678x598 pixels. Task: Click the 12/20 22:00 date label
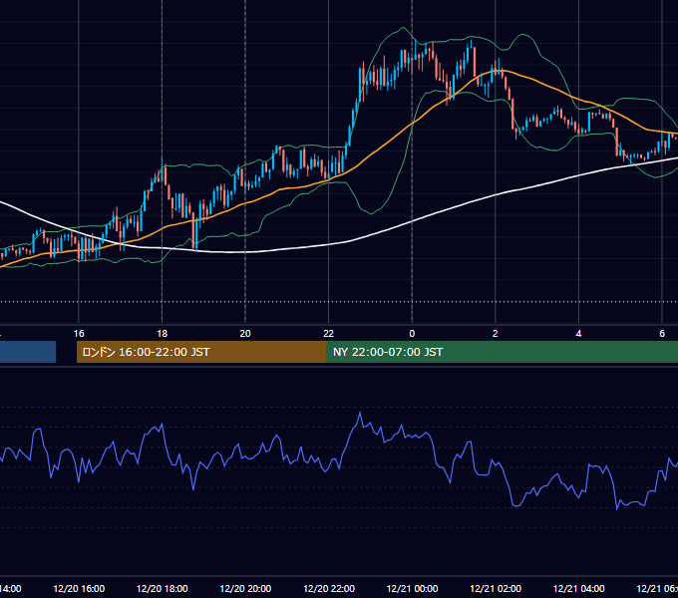coord(329,588)
